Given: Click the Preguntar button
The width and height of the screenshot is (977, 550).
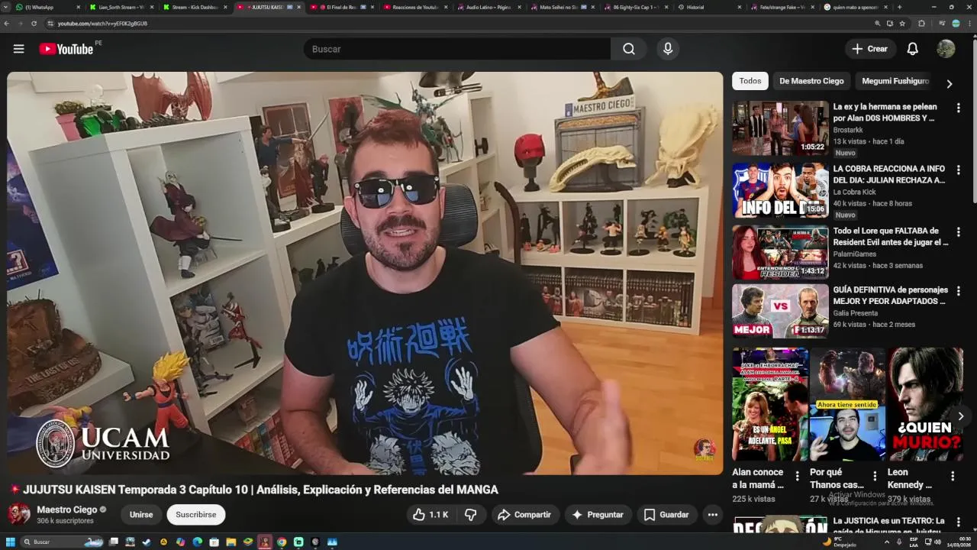Looking at the screenshot, I should [x=598, y=515].
